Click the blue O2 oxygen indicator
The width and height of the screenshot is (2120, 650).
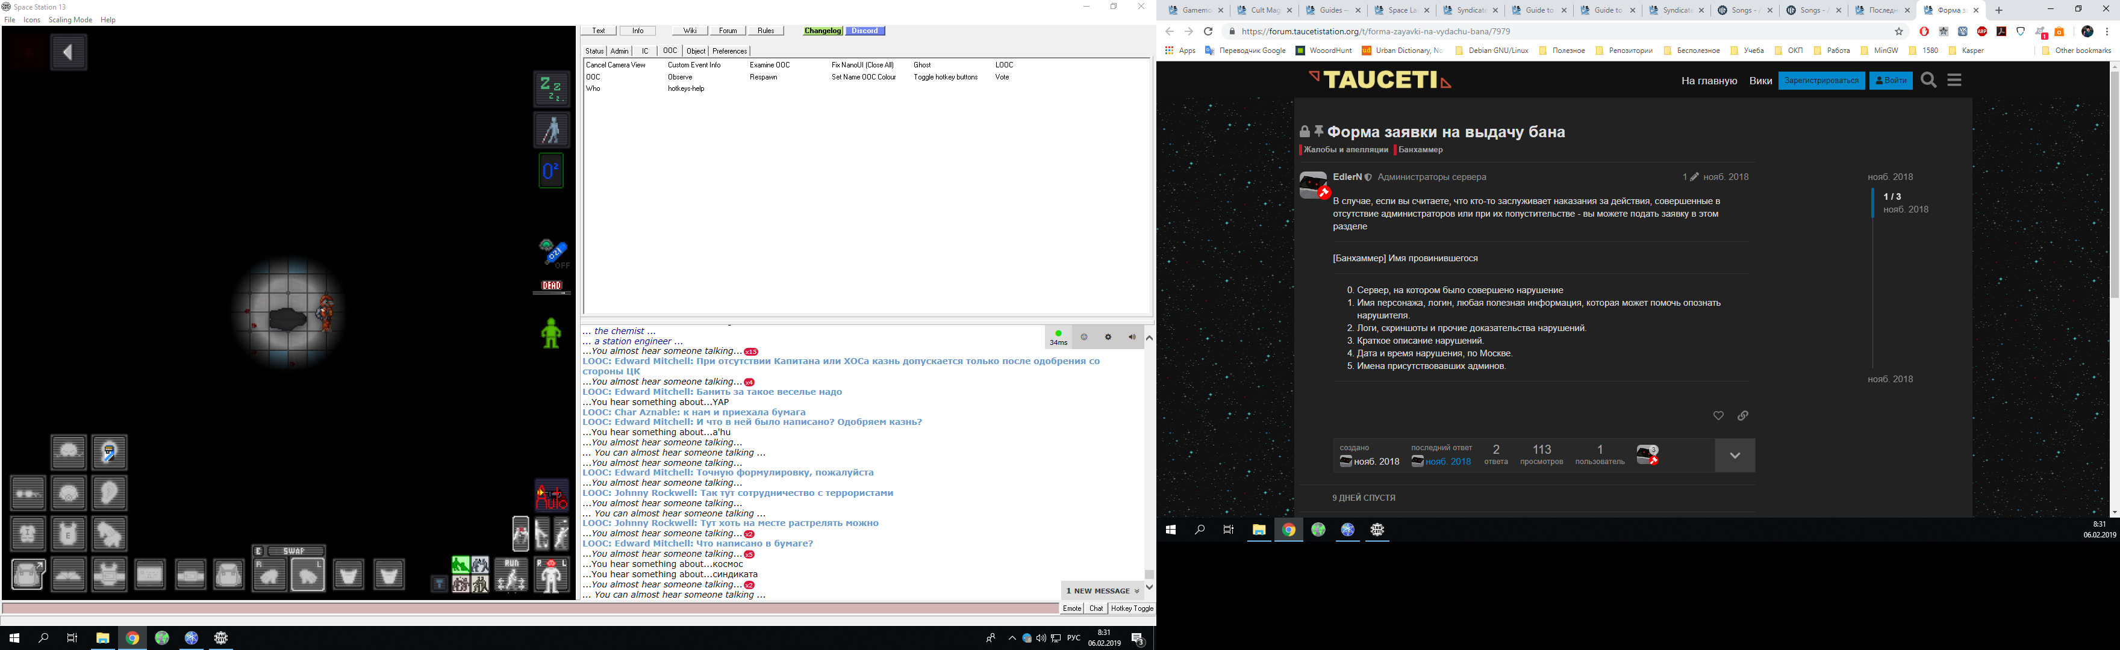552,171
